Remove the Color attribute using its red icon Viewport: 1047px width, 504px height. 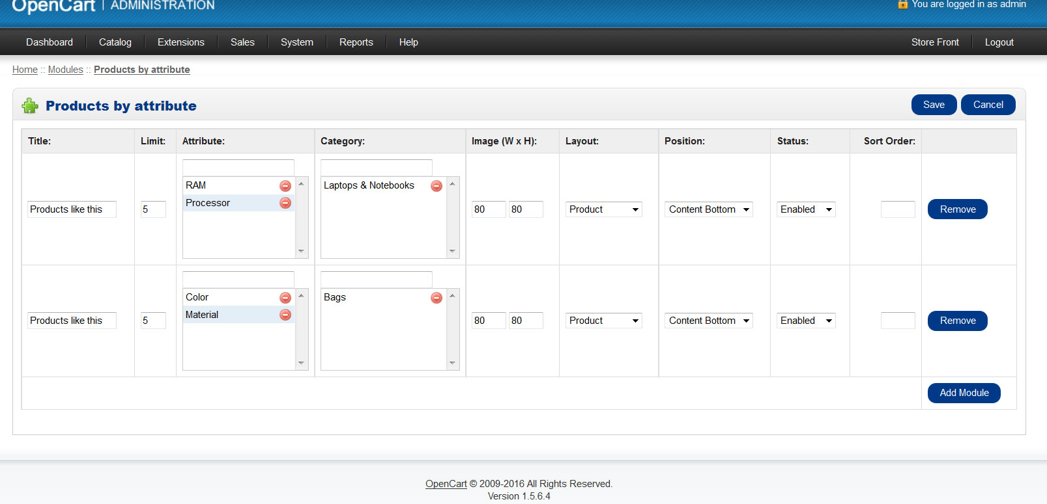coord(285,298)
